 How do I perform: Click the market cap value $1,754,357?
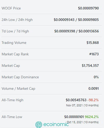click(x=90, y=66)
